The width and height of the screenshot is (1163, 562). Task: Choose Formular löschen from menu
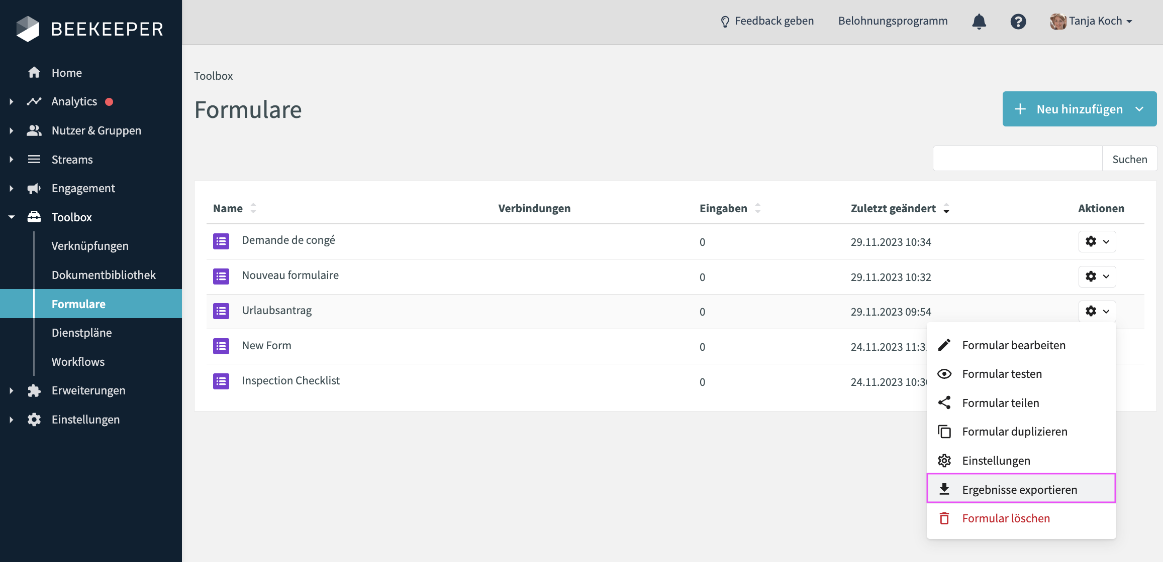point(1006,518)
